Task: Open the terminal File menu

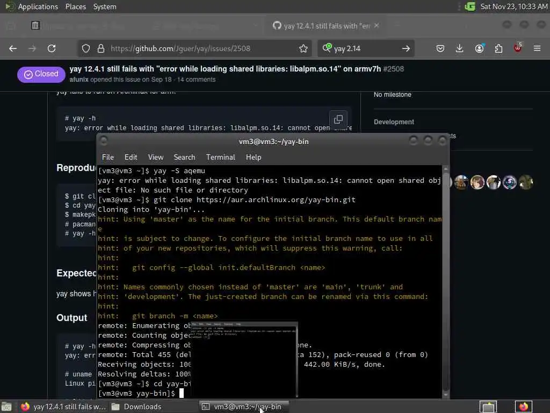Action: click(x=107, y=158)
